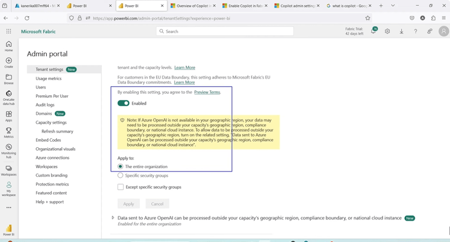Open Featured content page
The height and width of the screenshot is (242, 450).
(x=51, y=193)
